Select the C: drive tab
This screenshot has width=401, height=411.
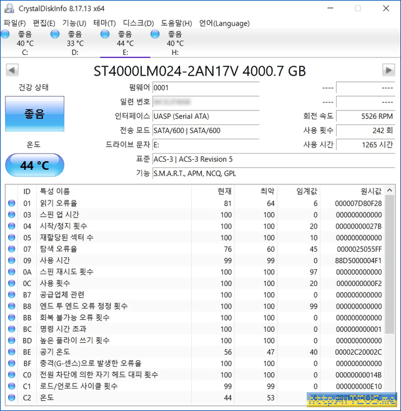[25, 43]
